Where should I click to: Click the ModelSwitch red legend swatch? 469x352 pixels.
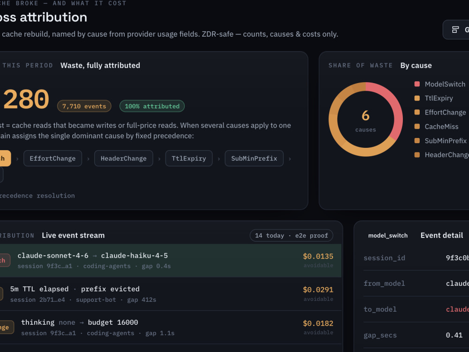click(x=417, y=84)
